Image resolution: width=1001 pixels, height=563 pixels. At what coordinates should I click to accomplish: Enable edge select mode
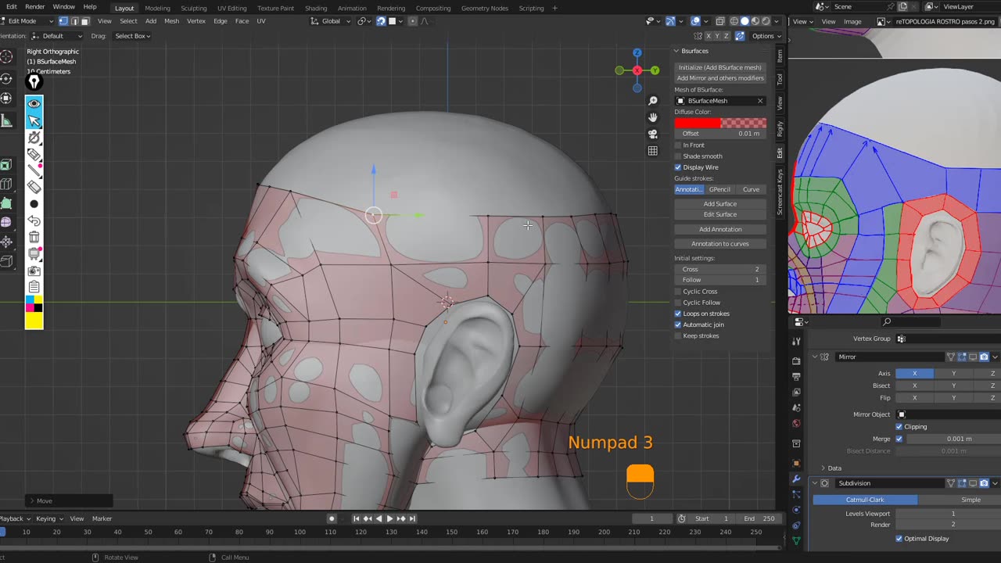[x=74, y=21]
